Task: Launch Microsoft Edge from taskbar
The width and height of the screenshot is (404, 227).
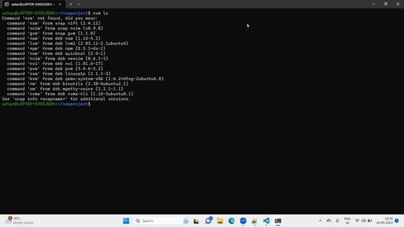Action: tap(232, 221)
